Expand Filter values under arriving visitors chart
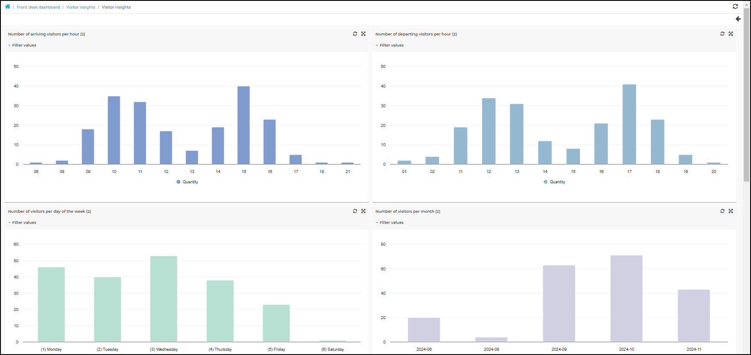Screen dimensions: 751x355 pos(22,45)
